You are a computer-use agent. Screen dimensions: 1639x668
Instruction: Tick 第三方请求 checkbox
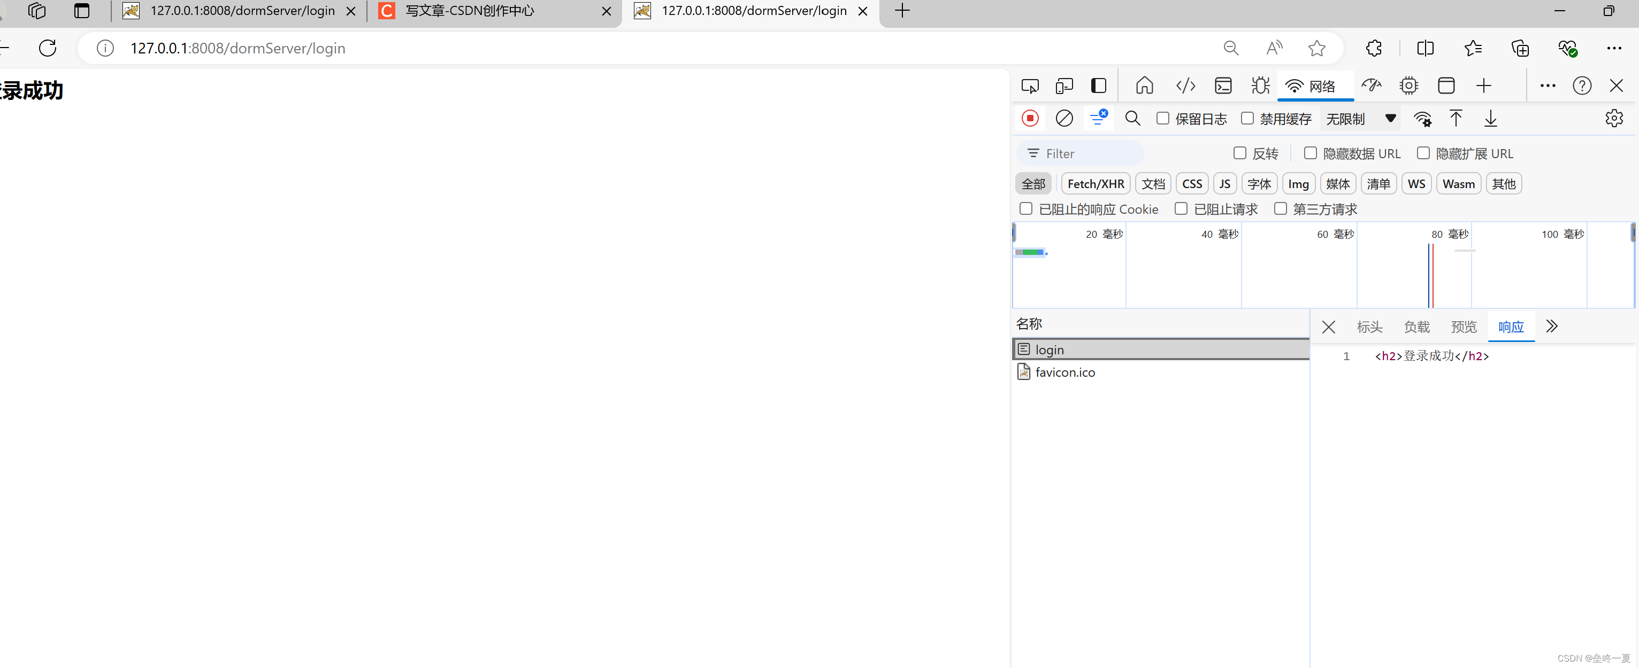click(1280, 208)
